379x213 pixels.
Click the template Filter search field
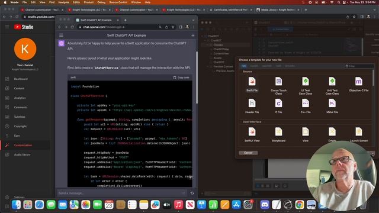tap(359, 66)
